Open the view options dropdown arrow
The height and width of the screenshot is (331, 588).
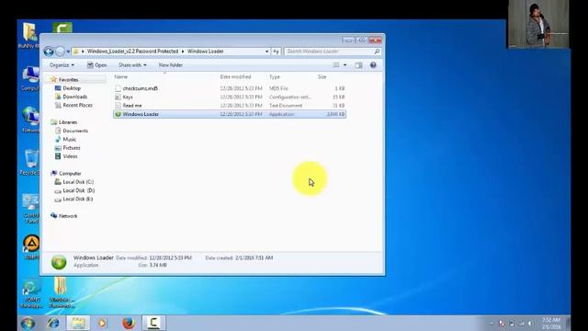click(345, 65)
